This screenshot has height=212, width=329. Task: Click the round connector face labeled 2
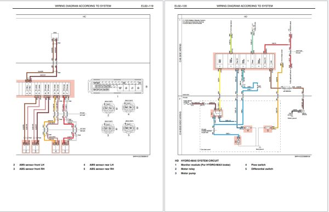coord(109,108)
